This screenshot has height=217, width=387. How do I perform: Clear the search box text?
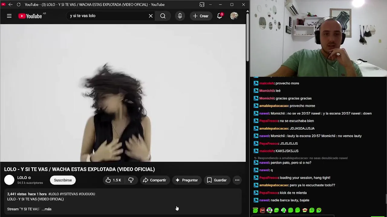coord(151,16)
